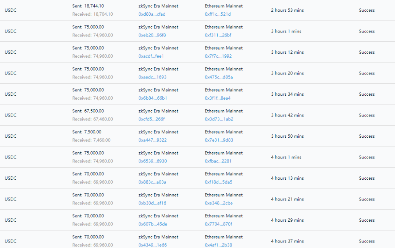Screen dimensions: 395x248
Task: Open zkSync hash 0xb30d...af16
Action: 152,203
